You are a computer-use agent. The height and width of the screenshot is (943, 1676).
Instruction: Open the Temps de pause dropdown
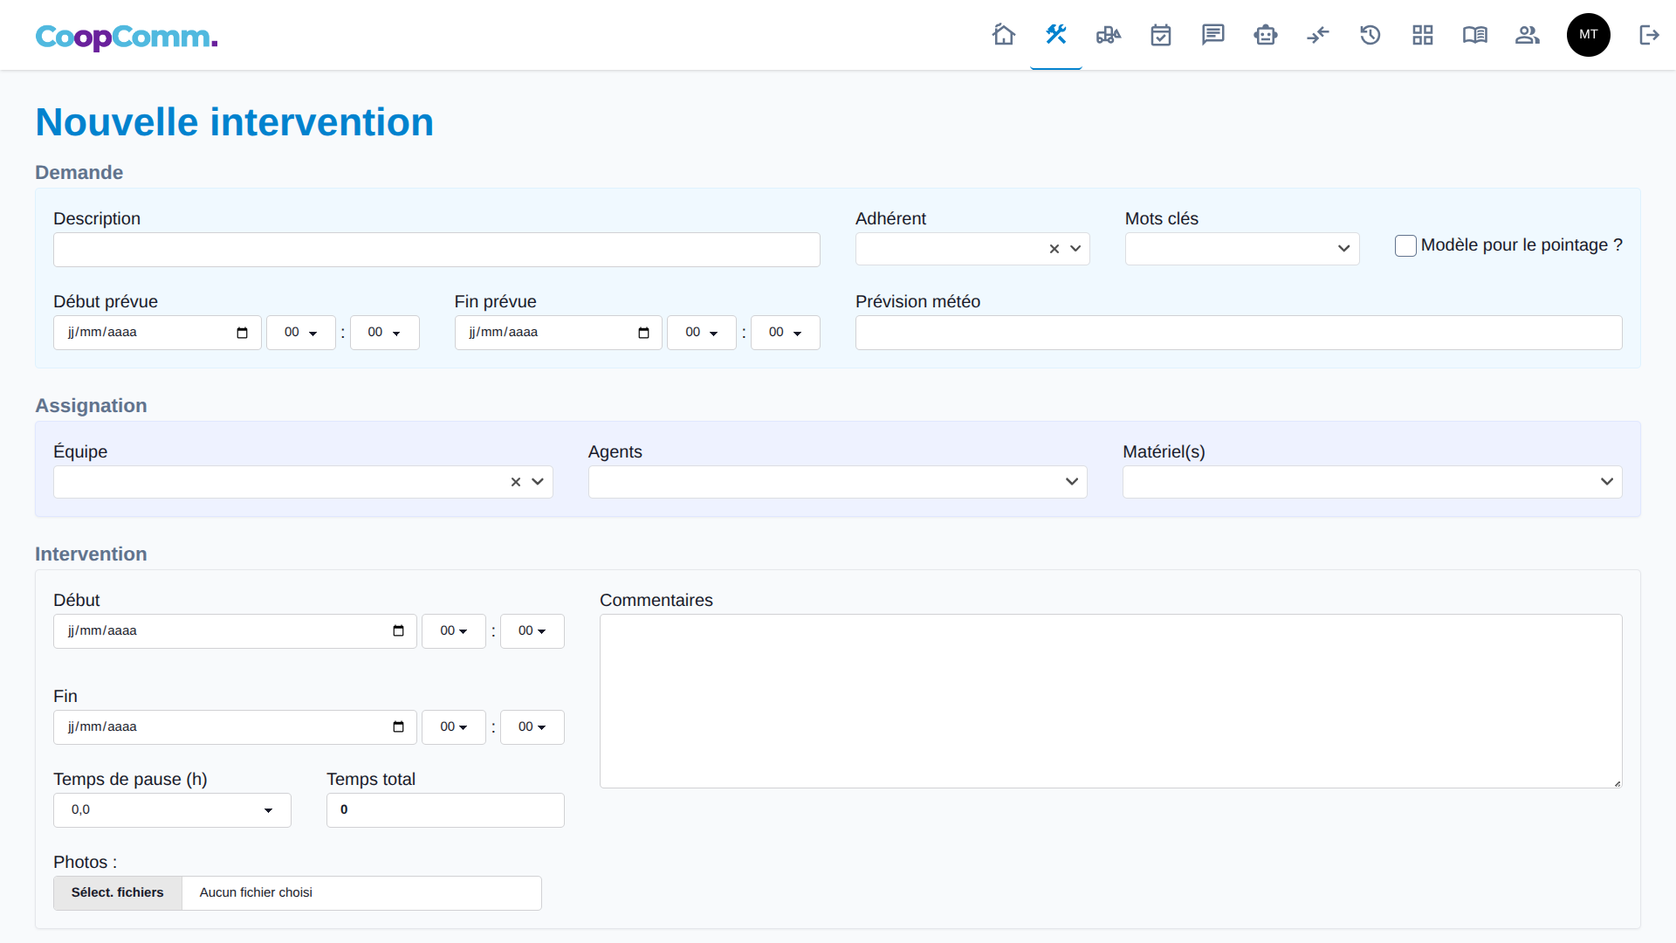(x=172, y=810)
